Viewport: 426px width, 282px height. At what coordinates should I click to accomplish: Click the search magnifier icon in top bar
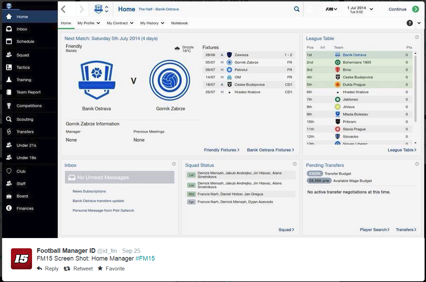[x=296, y=9]
